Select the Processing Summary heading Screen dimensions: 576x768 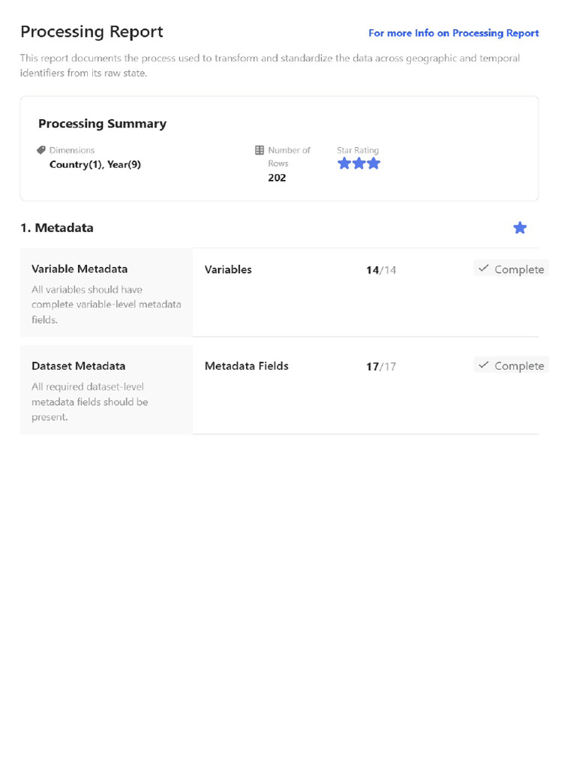tap(102, 124)
